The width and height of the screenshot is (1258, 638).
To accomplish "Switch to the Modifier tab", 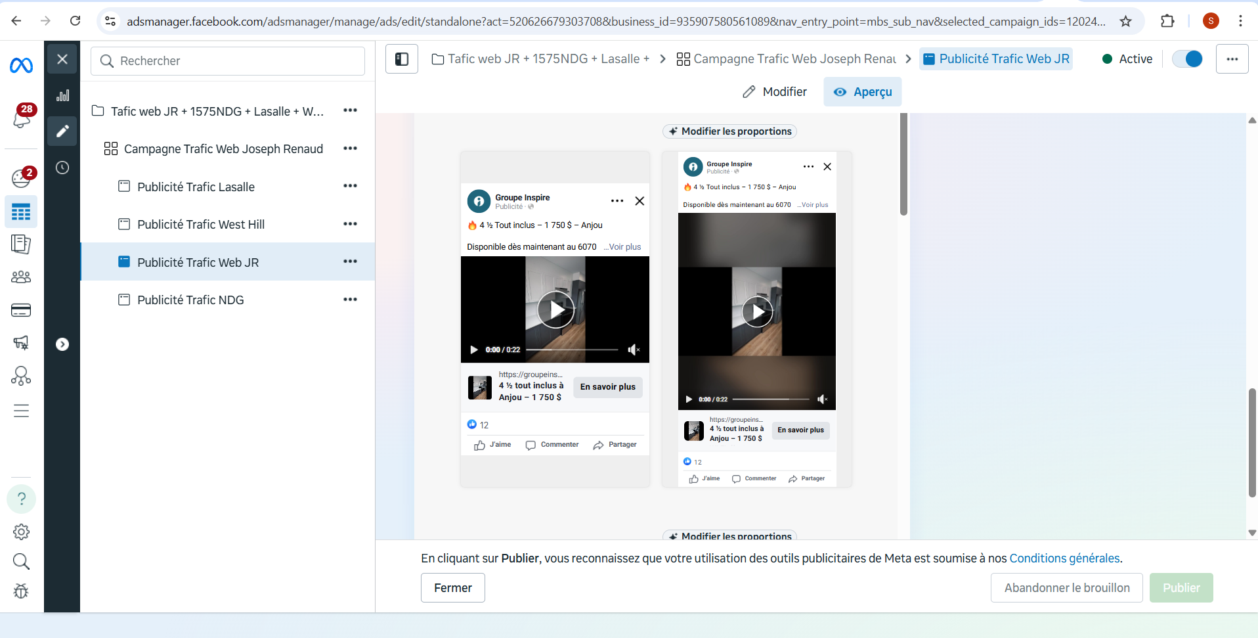I will (775, 92).
